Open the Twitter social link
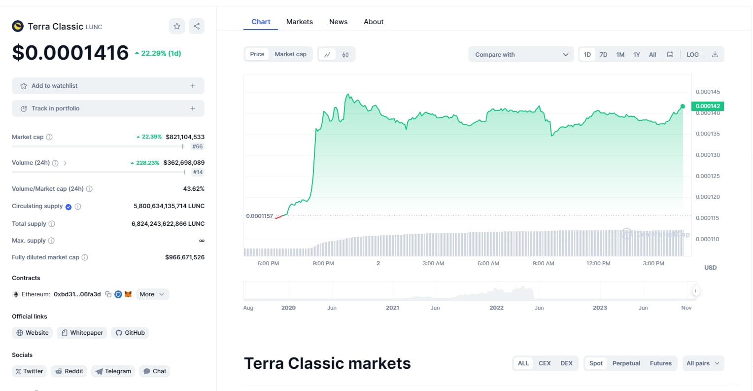 coord(29,371)
